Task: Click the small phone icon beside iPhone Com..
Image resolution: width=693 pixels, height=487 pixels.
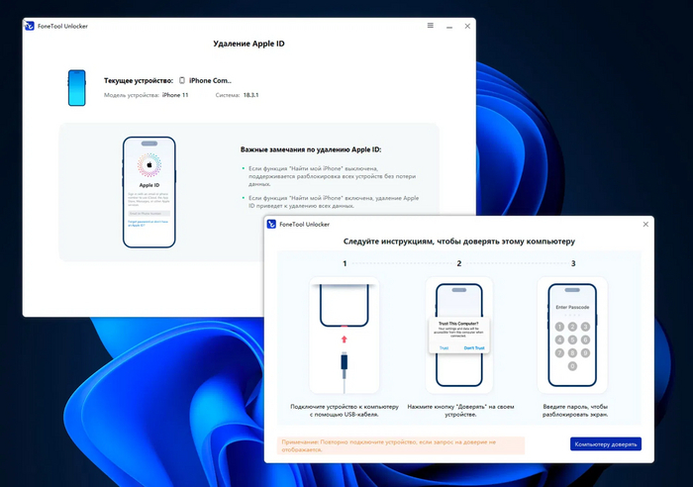Action: click(x=181, y=80)
